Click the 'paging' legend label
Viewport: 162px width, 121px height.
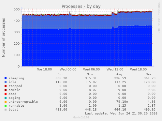pyautogui.click(x=14, y=98)
